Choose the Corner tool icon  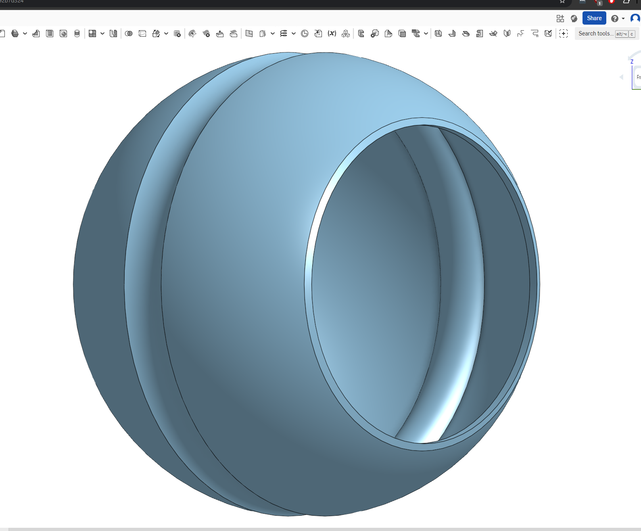521,33
